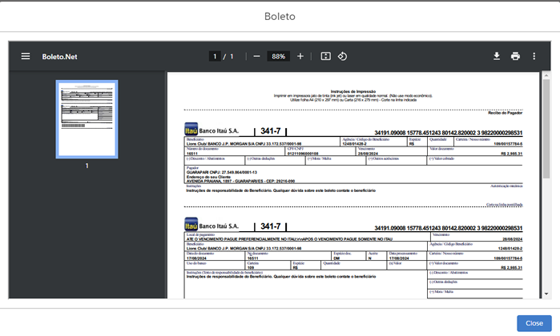Click the Itaú logo in the lower slip

(191, 225)
